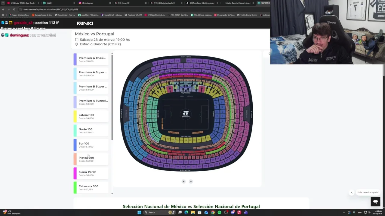Click the address bar URL fanki.com.mx

click(x=51, y=9)
